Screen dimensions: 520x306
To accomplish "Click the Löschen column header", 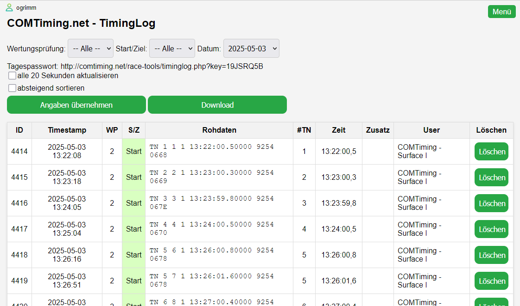I will pos(491,130).
